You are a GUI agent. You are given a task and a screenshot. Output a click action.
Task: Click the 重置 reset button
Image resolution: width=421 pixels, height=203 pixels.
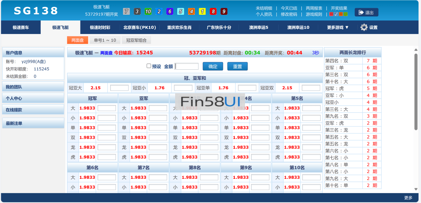238,66
